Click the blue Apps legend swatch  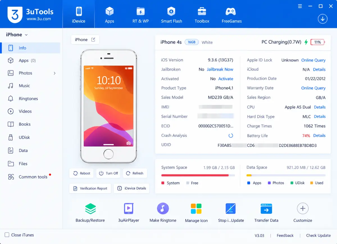[249, 183]
